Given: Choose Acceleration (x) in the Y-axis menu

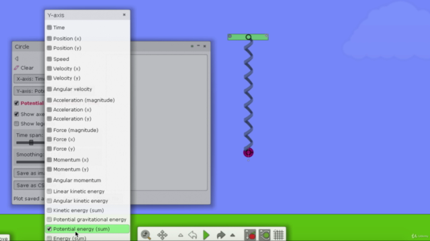Looking at the screenshot, I should coord(72,110).
